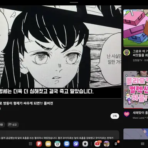Open the 새해맞이 recommended video title
Viewport: 148px width, 148px height.
point(140,113)
